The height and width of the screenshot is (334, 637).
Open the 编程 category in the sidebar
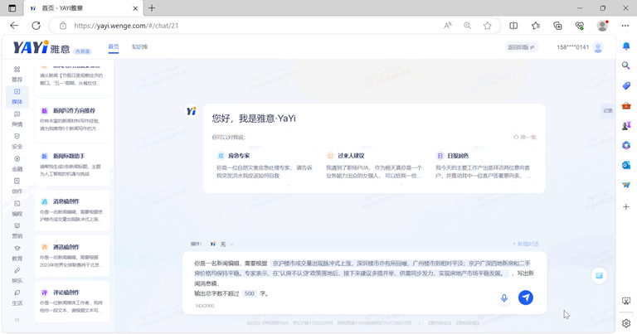point(17,208)
